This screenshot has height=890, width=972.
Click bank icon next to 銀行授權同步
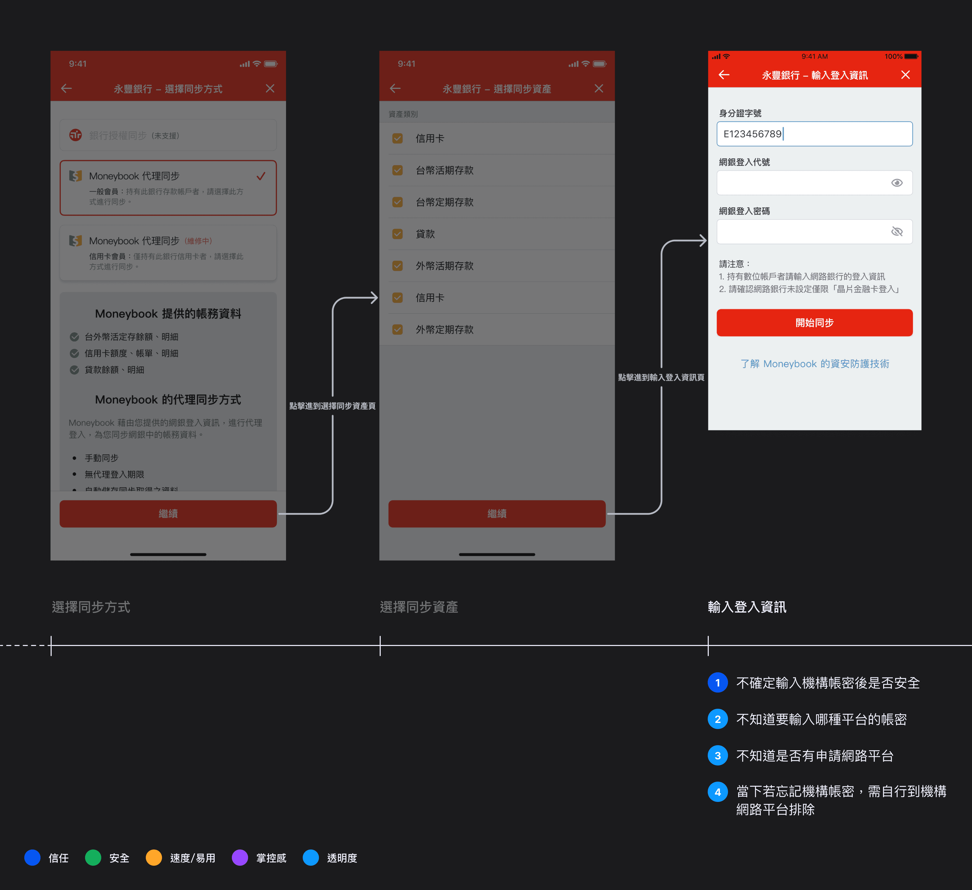tap(76, 135)
